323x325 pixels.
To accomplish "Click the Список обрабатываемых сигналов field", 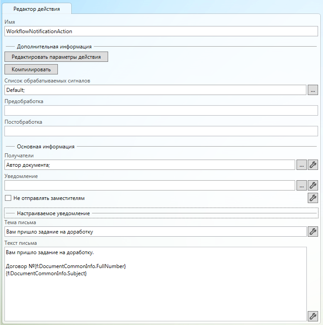I will pyautogui.click(x=155, y=90).
